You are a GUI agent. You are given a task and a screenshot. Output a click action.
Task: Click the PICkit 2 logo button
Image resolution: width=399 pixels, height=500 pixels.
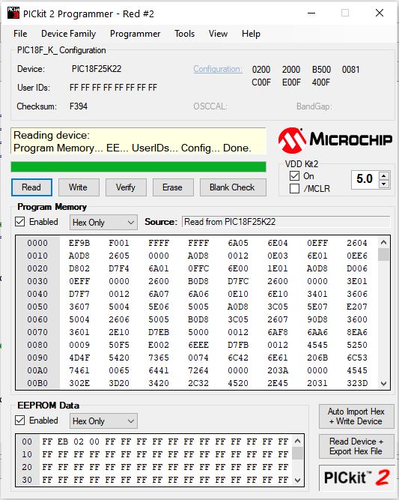[x=356, y=478]
